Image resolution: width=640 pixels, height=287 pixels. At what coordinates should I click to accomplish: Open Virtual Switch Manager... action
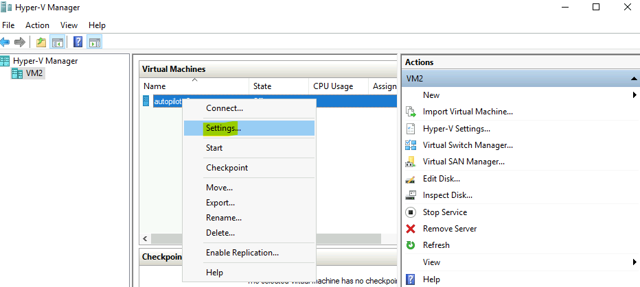tap(468, 145)
